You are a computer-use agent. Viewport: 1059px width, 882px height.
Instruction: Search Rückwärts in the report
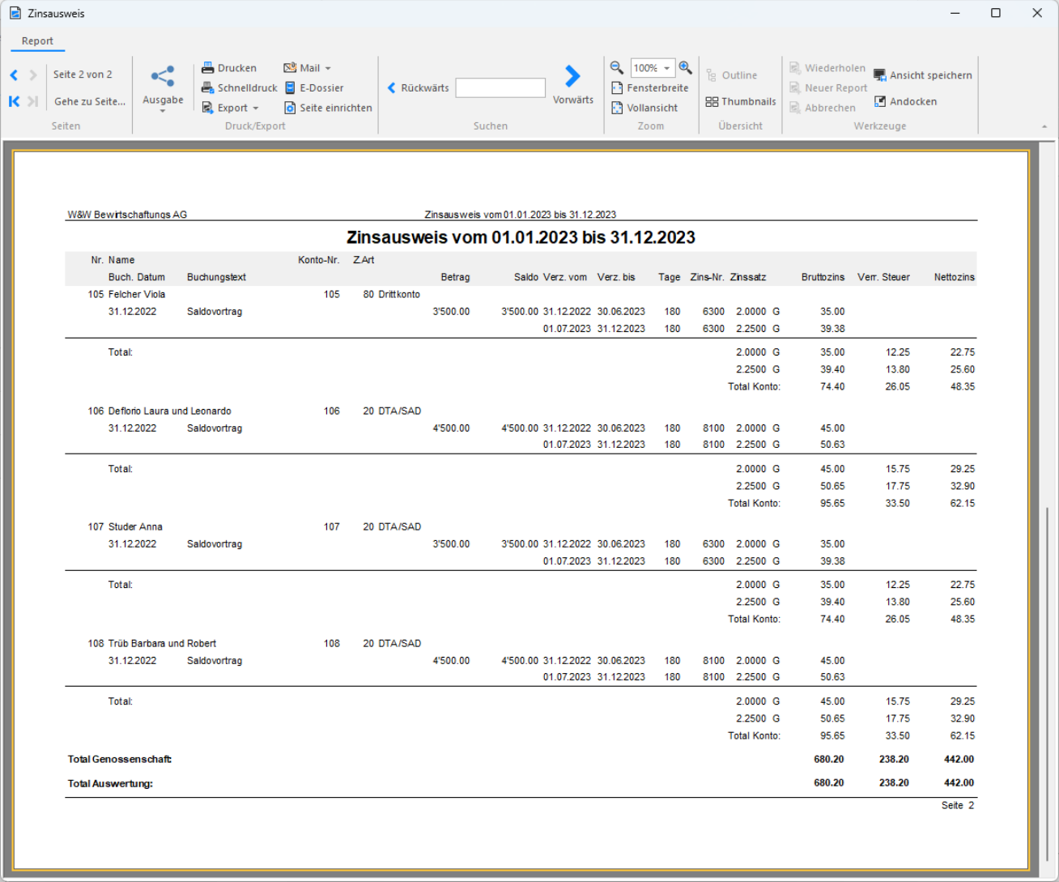pos(418,87)
